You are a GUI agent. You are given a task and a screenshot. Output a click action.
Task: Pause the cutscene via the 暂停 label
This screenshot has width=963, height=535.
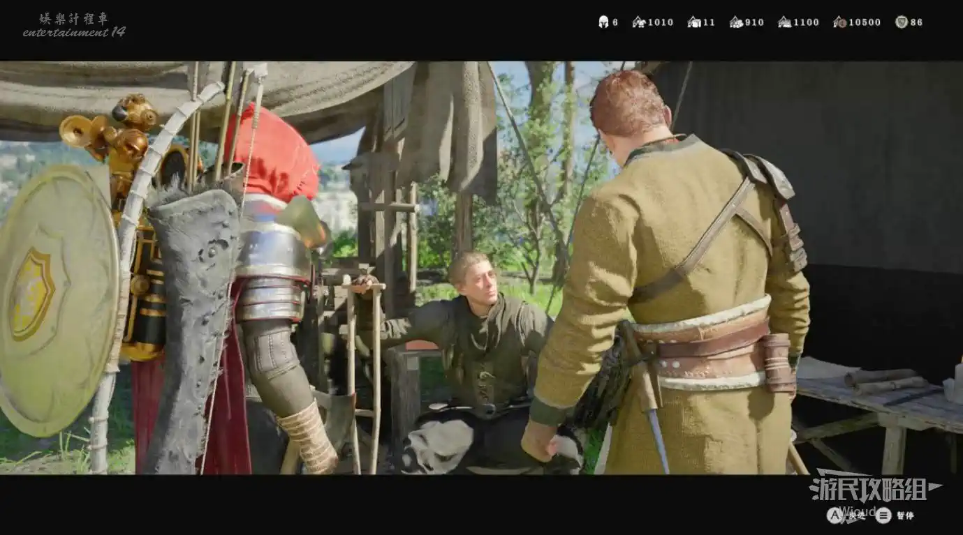906,515
